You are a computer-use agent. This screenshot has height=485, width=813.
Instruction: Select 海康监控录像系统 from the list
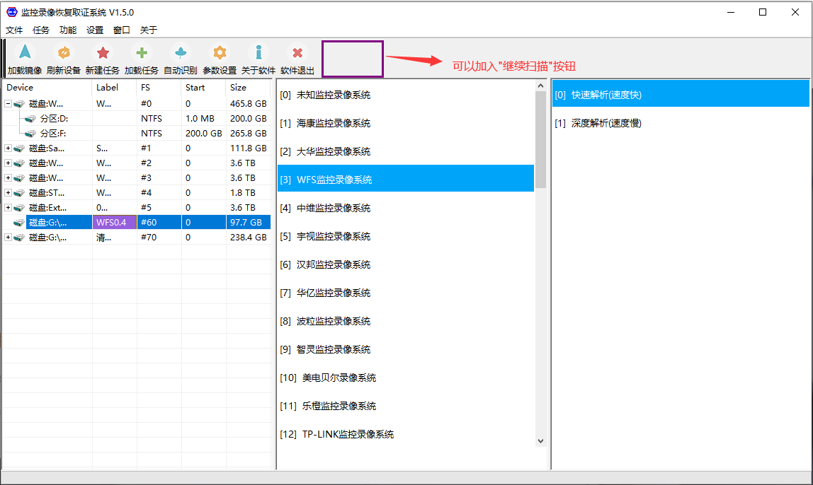[333, 123]
